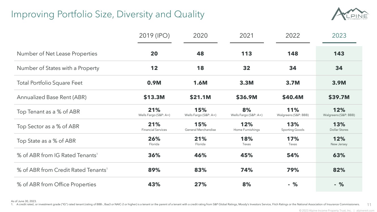Click the "26%" top state value

coord(154,139)
